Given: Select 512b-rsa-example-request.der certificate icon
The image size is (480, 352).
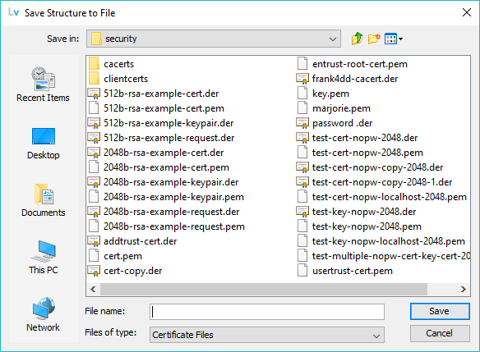Looking at the screenshot, I should tap(94, 138).
